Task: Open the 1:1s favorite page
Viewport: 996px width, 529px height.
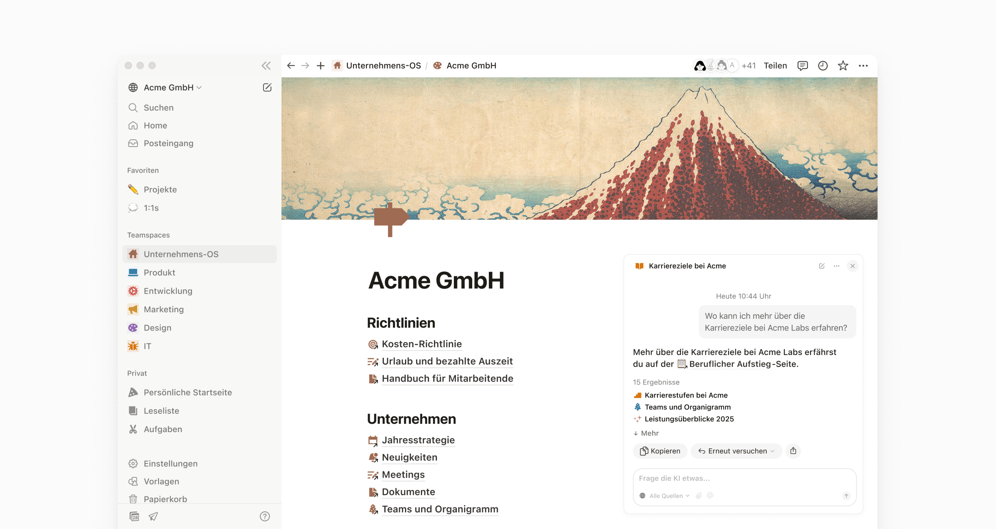Action: pyautogui.click(x=200, y=208)
